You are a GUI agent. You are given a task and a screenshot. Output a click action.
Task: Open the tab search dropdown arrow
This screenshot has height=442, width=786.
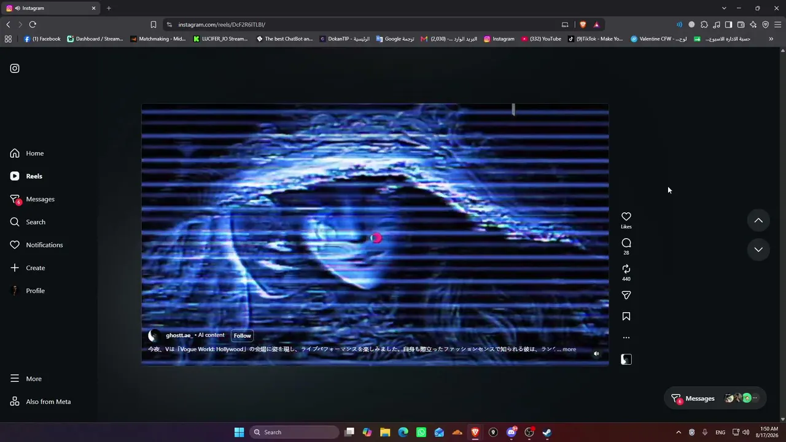pos(724,8)
